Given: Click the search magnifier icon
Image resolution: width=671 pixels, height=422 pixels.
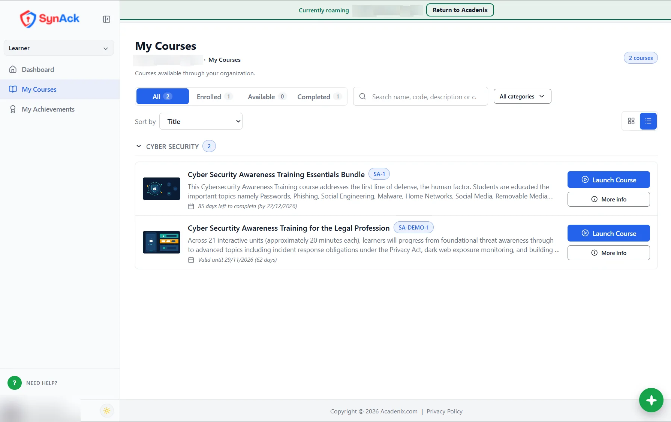Looking at the screenshot, I should tap(362, 97).
